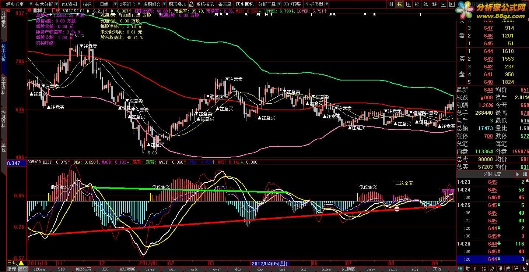Screen dimensions: 529x272
Task: Open 闪电预警 alert settings
Action: [292, 4]
